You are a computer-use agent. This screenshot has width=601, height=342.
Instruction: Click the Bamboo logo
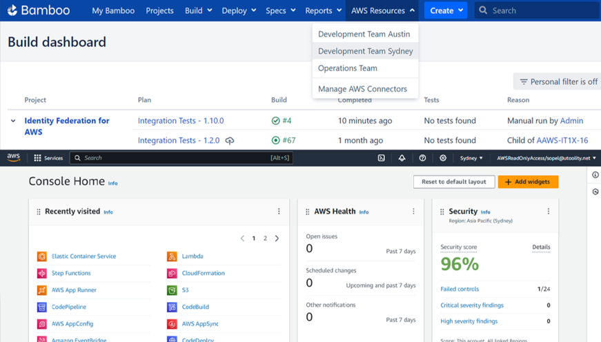(39, 10)
